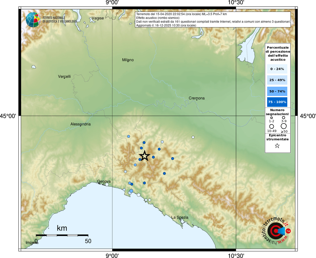Click the La Spezia city label
The image size is (316, 258).
pyautogui.click(x=180, y=217)
